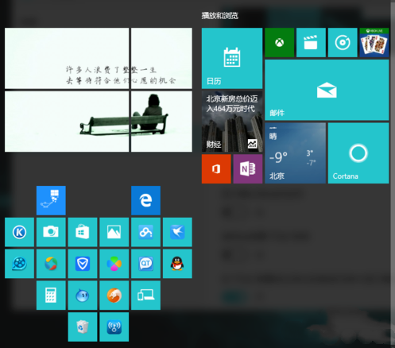Open the Recycle Bin tile
395x348 pixels.
(83, 327)
